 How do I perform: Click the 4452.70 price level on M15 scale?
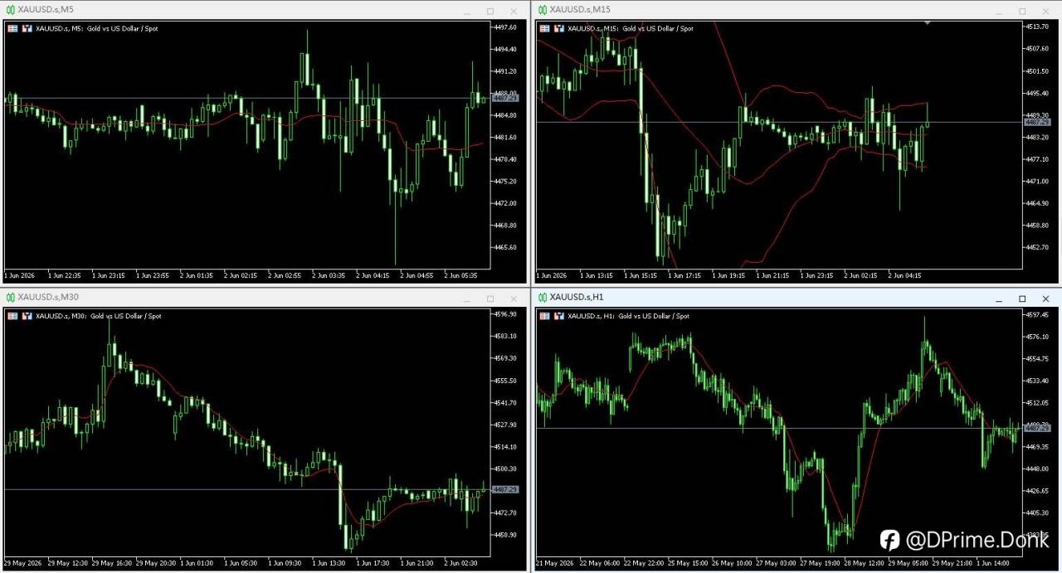click(1037, 247)
